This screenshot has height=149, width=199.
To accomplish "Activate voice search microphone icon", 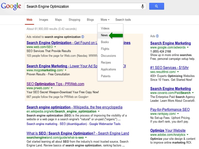I will click(x=143, y=6).
